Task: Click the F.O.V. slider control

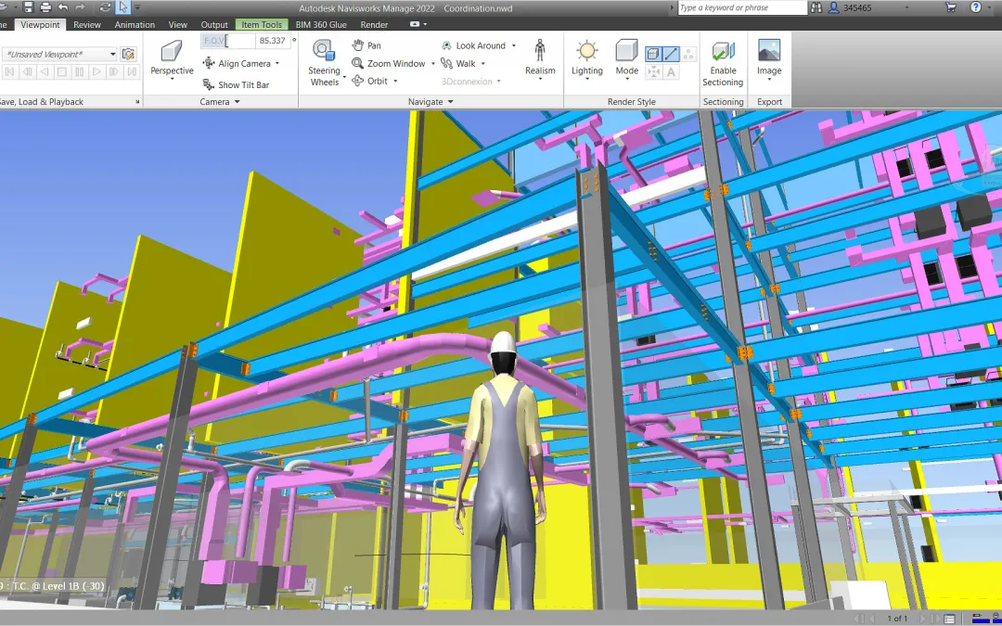Action: pyautogui.click(x=227, y=41)
